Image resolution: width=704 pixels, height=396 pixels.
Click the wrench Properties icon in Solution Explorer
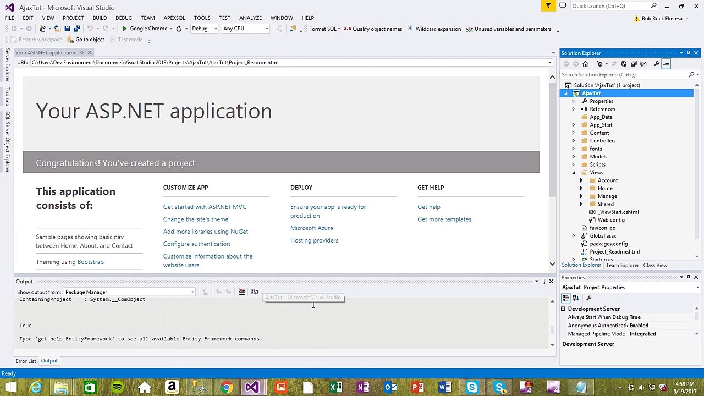(x=656, y=64)
